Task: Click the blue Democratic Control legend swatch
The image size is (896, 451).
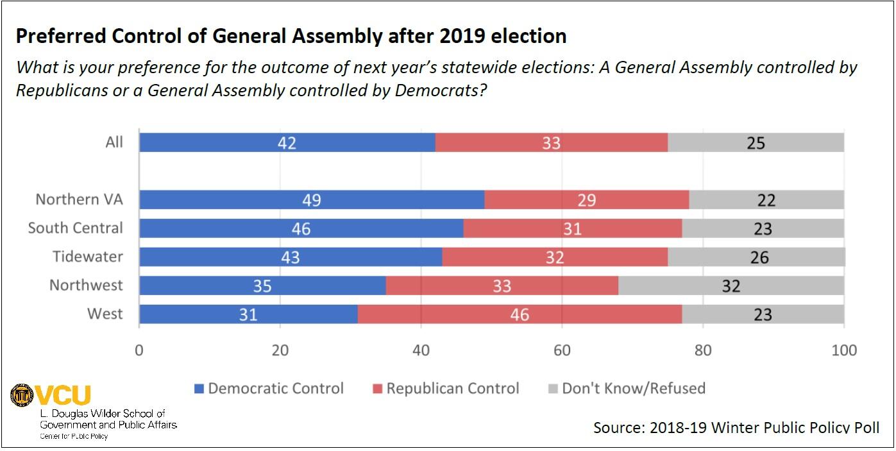Action: (199, 389)
